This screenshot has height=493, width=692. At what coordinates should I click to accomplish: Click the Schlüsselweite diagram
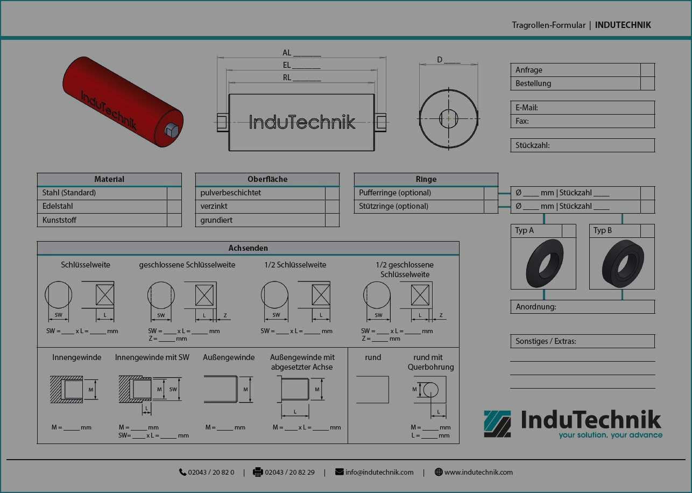(80, 300)
